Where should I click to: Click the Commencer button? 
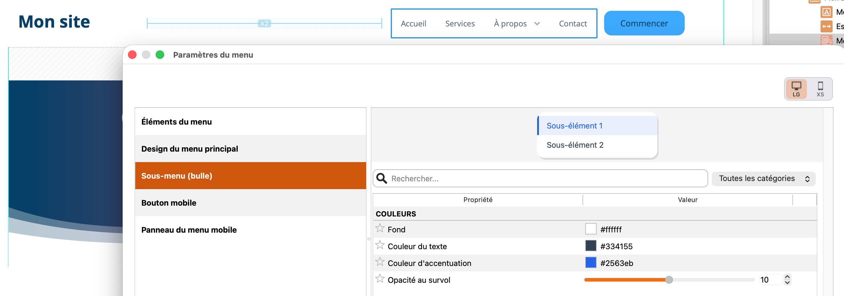pos(644,23)
